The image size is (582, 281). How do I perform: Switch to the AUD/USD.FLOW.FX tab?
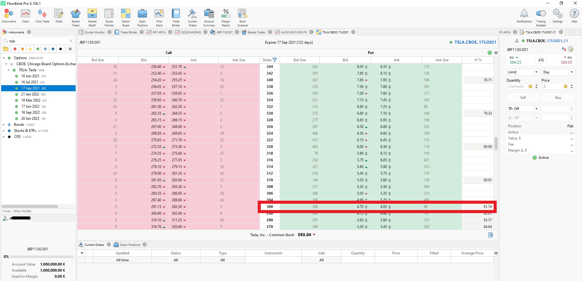click(x=294, y=32)
